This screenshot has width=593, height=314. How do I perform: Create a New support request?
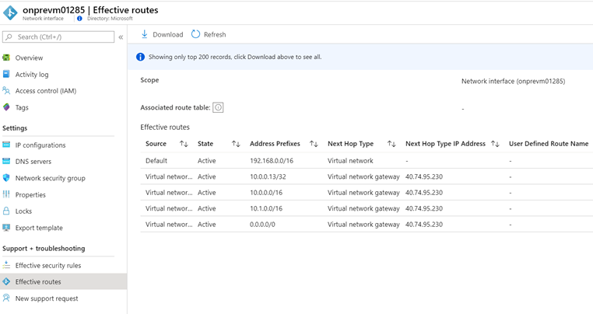click(47, 298)
